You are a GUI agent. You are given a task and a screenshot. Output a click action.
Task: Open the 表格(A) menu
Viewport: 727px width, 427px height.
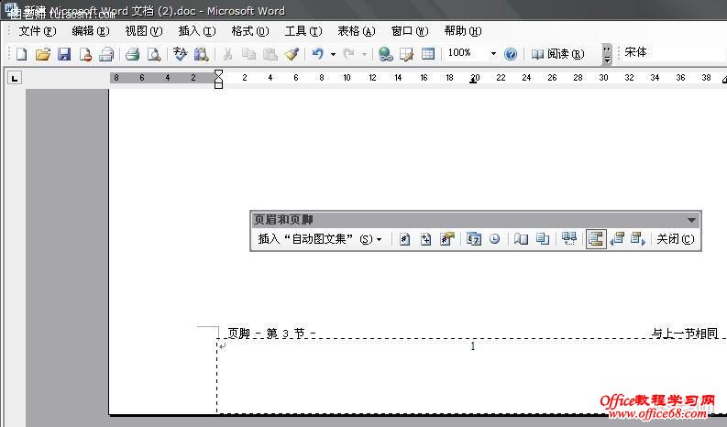[356, 31]
